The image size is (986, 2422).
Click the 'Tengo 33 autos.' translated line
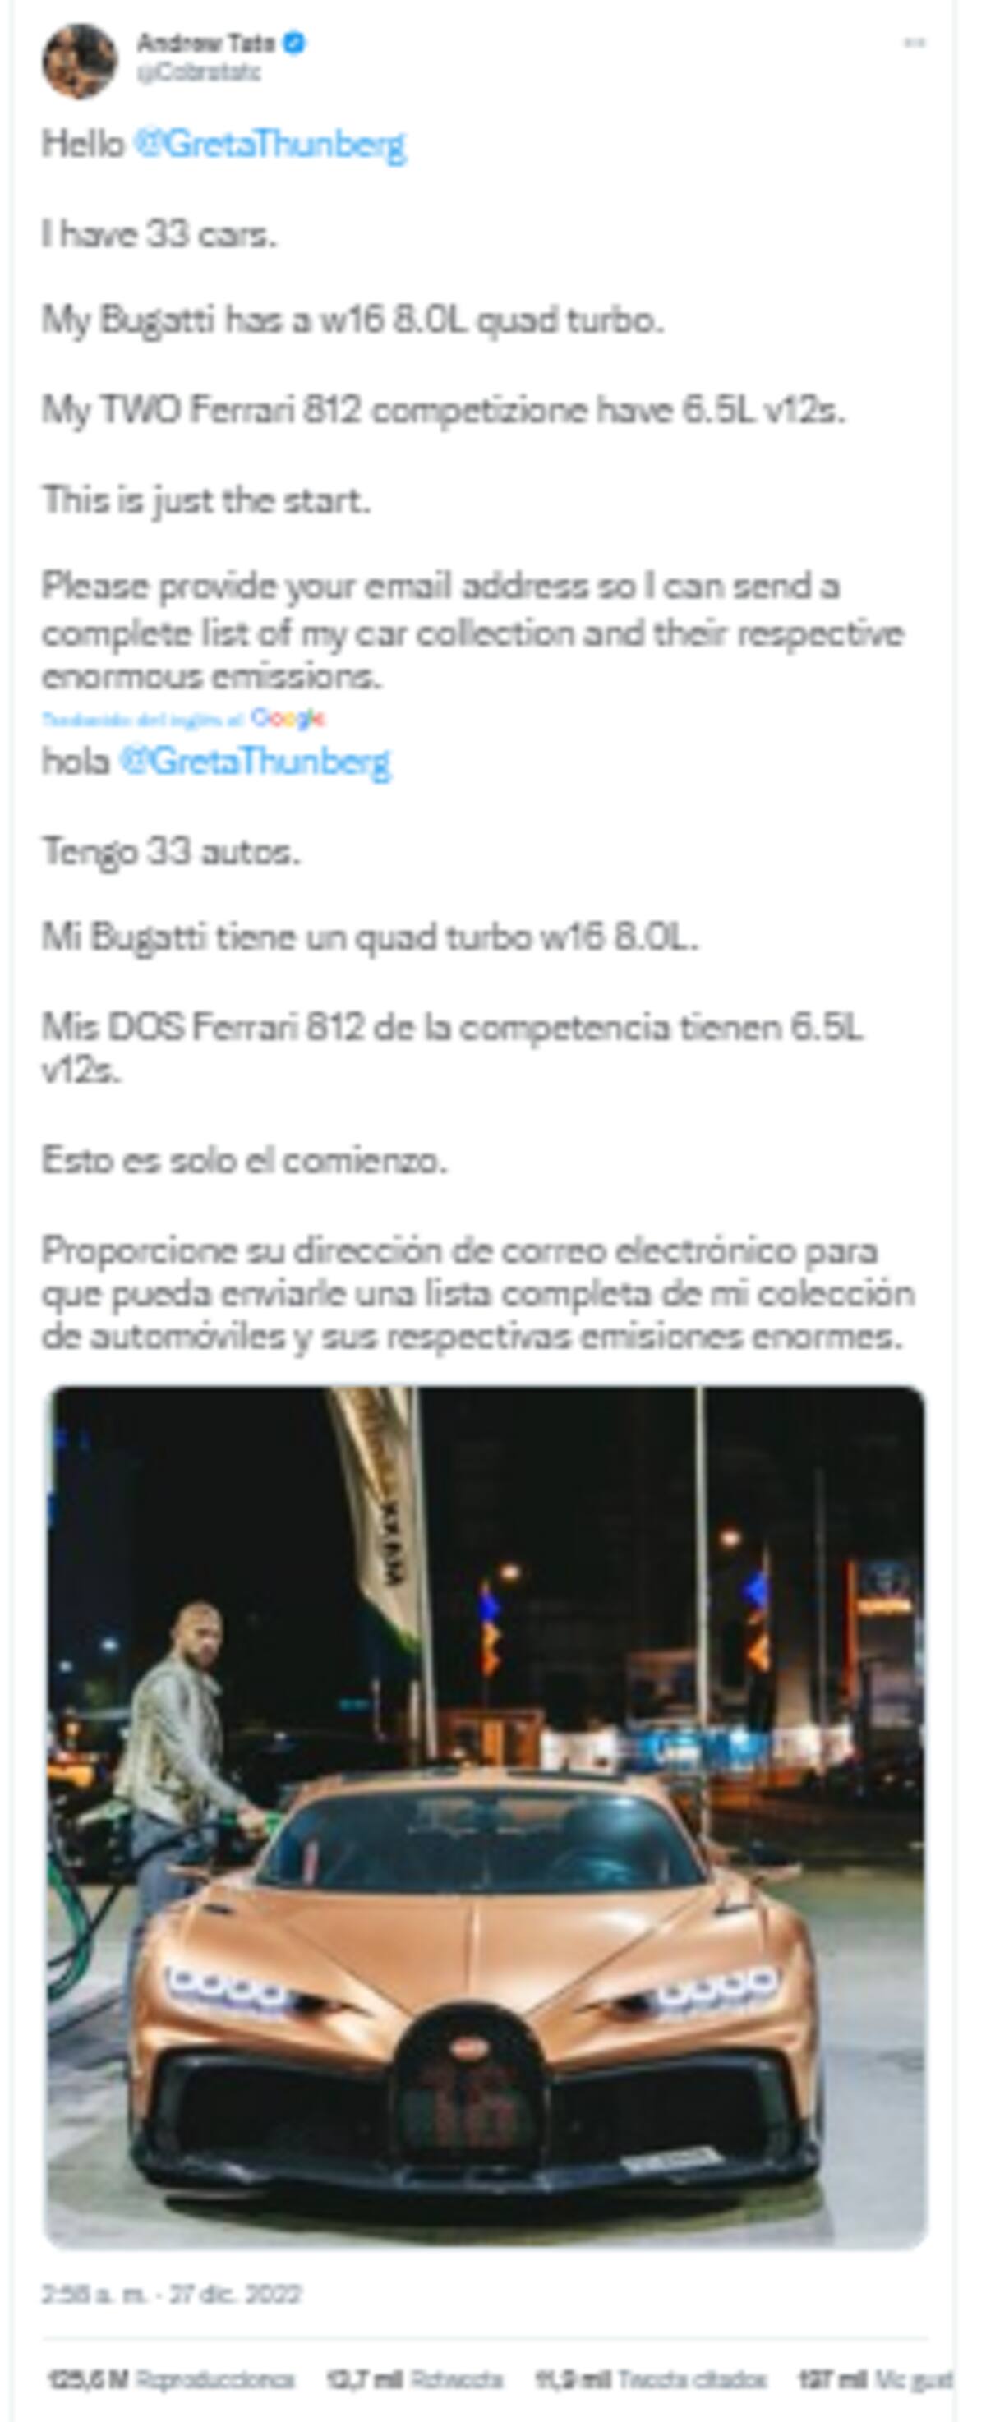(171, 851)
